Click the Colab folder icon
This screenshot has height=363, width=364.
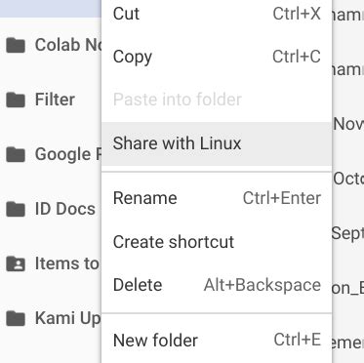click(16, 45)
